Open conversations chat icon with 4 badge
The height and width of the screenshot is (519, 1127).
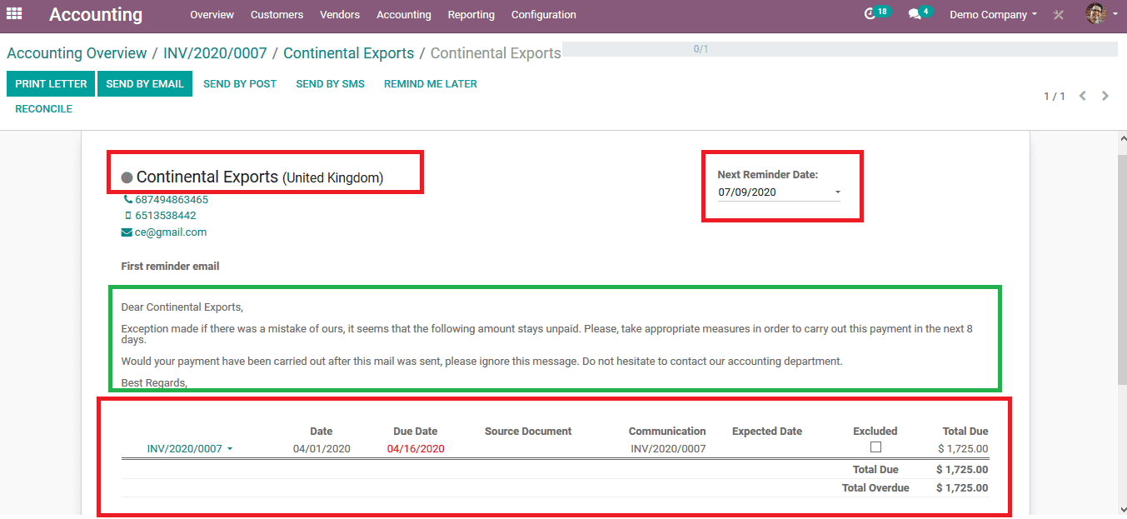coord(919,13)
